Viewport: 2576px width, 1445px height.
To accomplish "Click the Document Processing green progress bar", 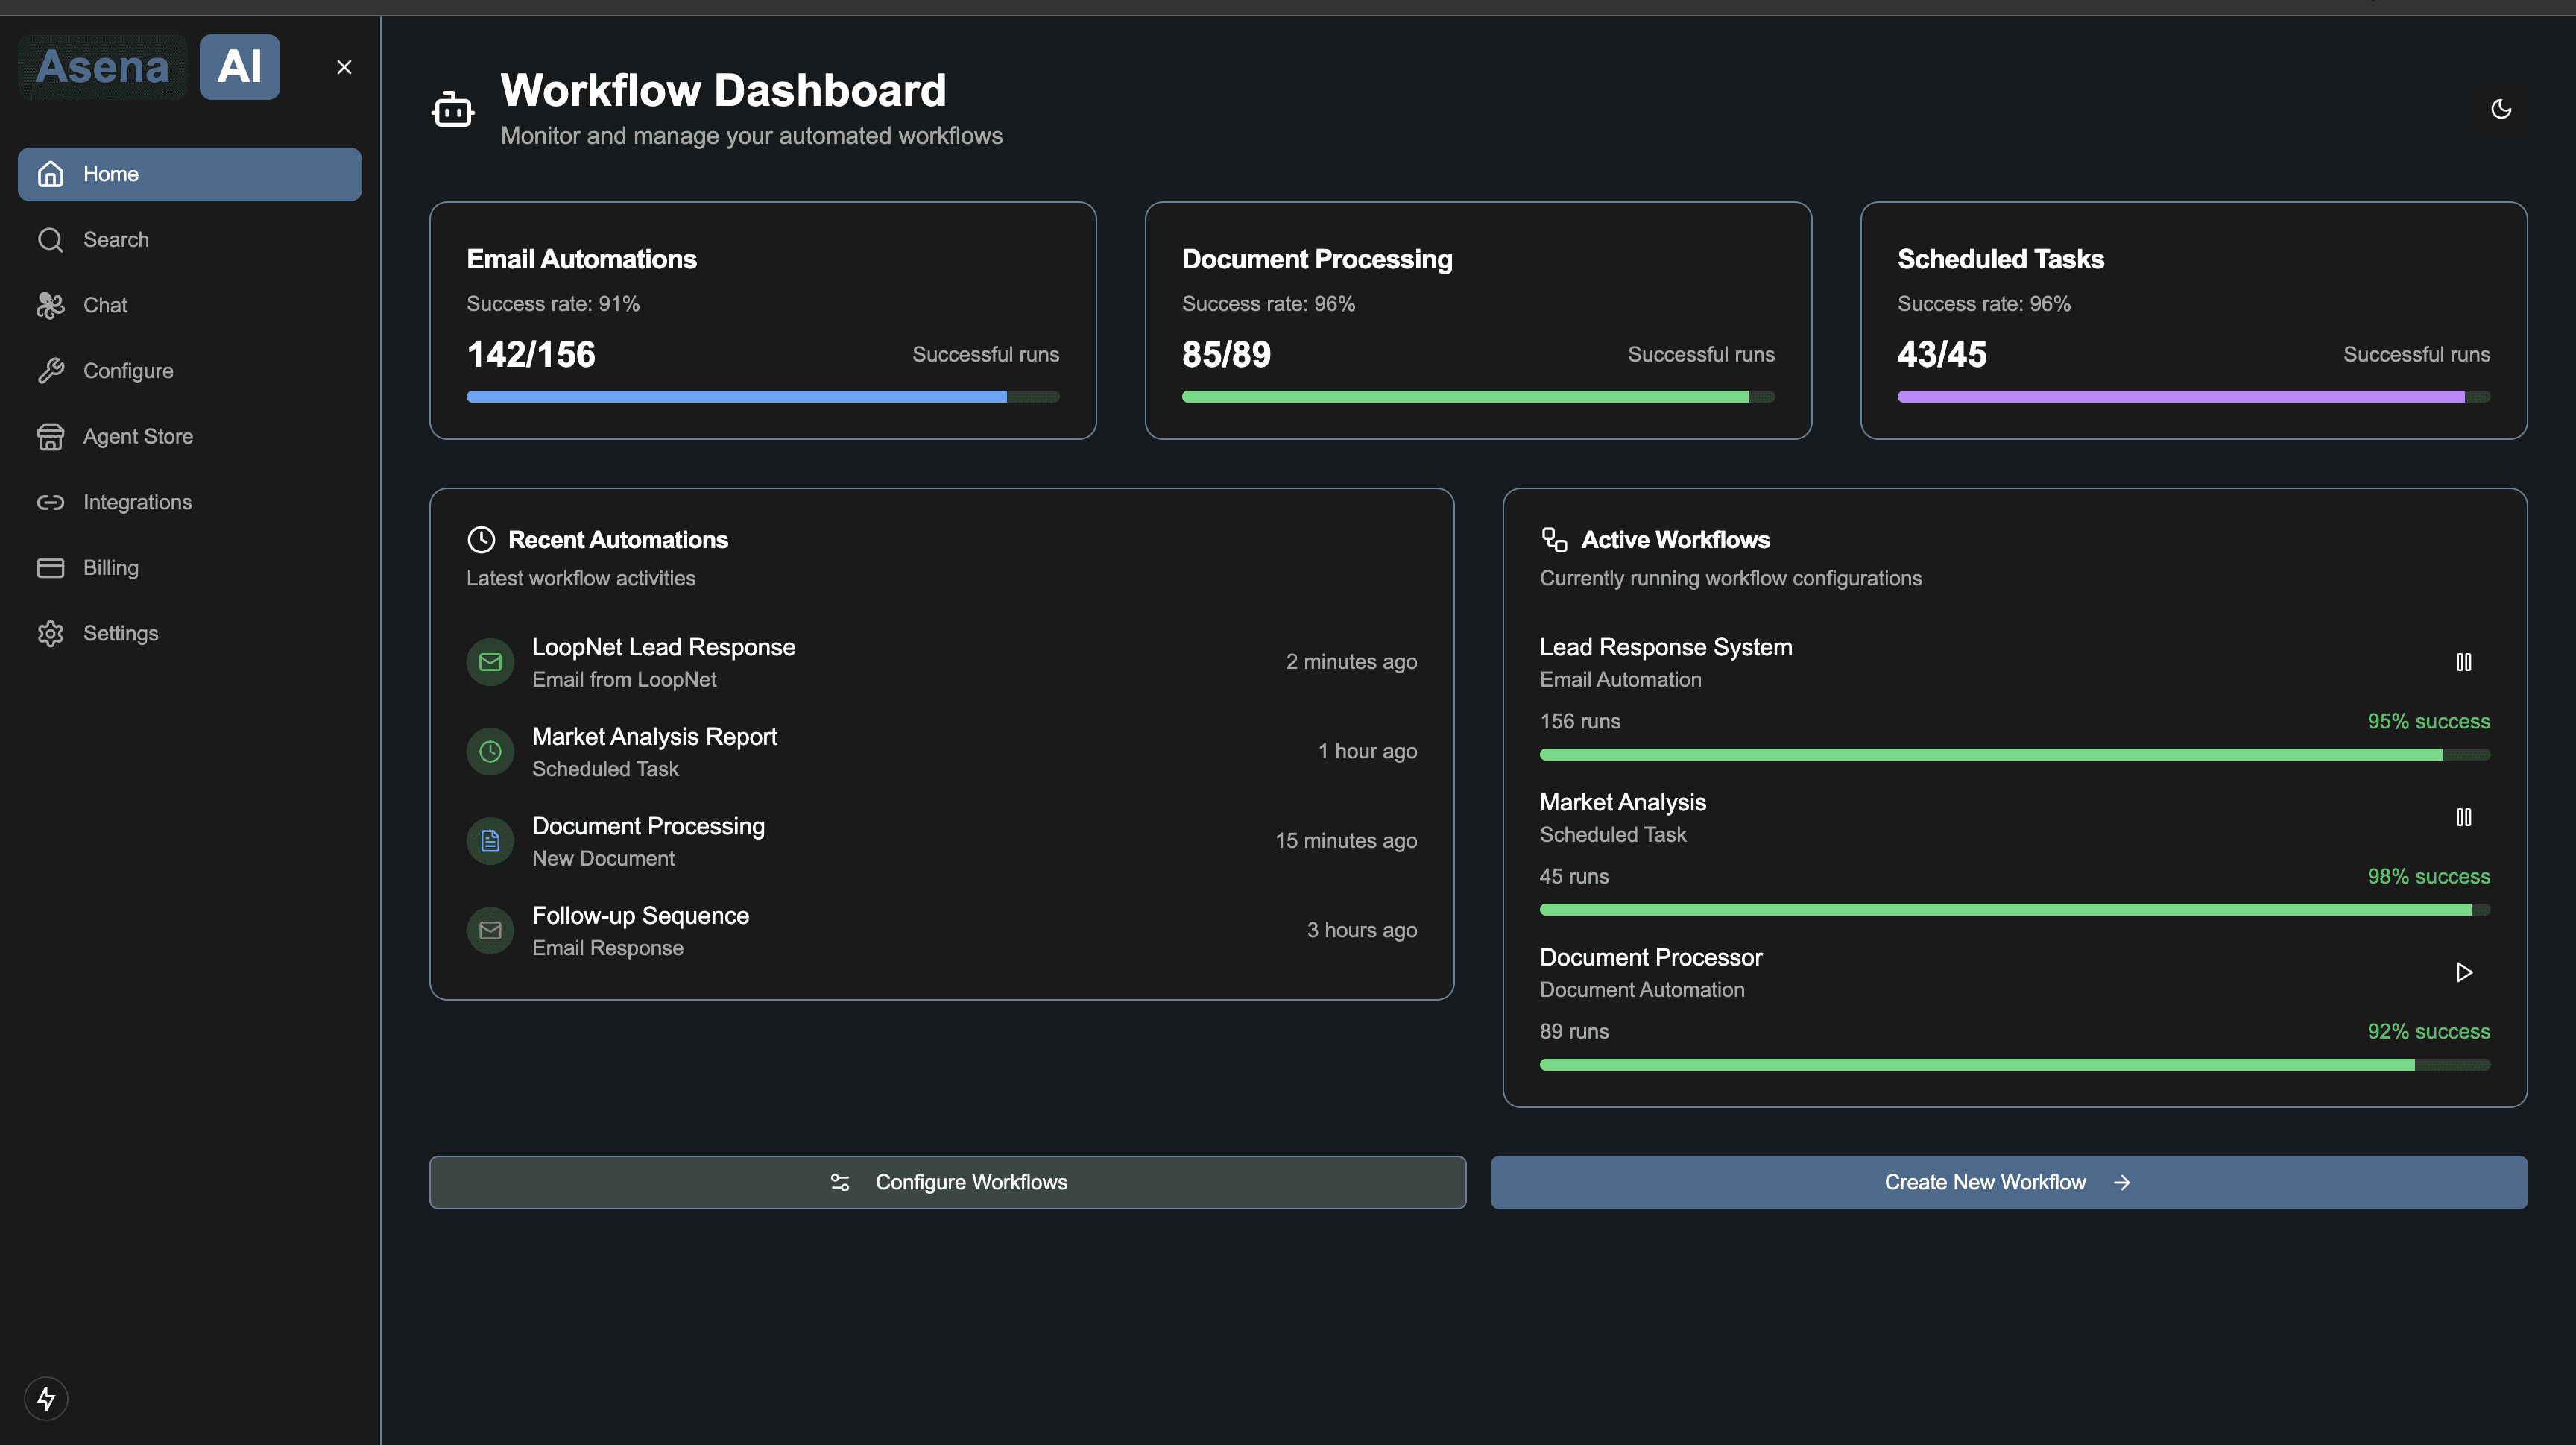I will tap(1478, 397).
